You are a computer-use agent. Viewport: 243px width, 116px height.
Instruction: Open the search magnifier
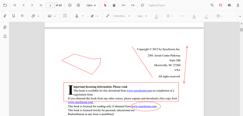[x=212, y=5]
